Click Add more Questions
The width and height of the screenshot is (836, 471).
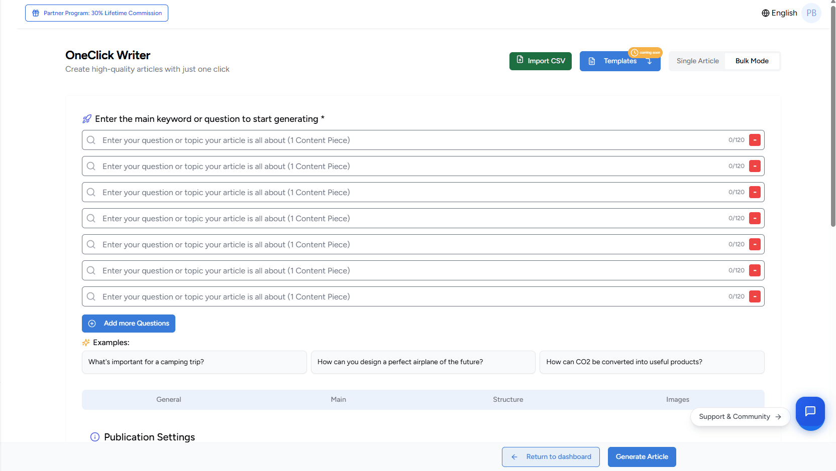tap(129, 324)
